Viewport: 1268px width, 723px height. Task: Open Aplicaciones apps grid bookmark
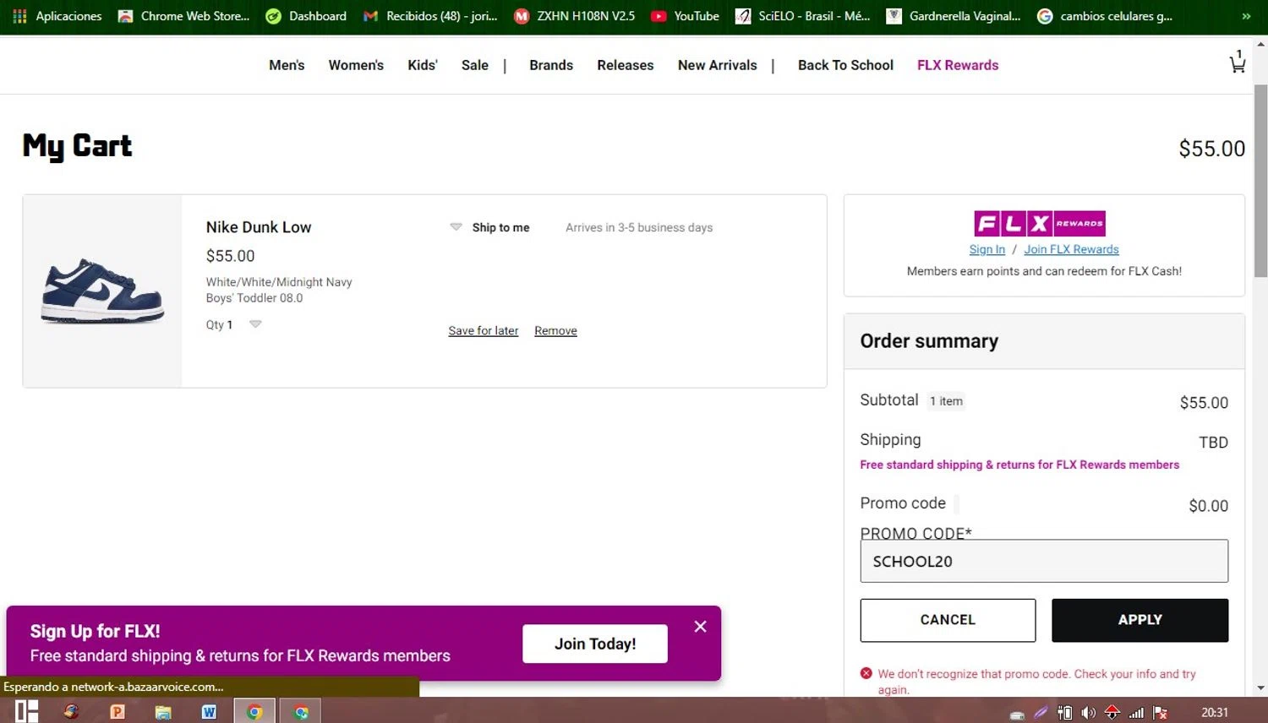point(57,16)
